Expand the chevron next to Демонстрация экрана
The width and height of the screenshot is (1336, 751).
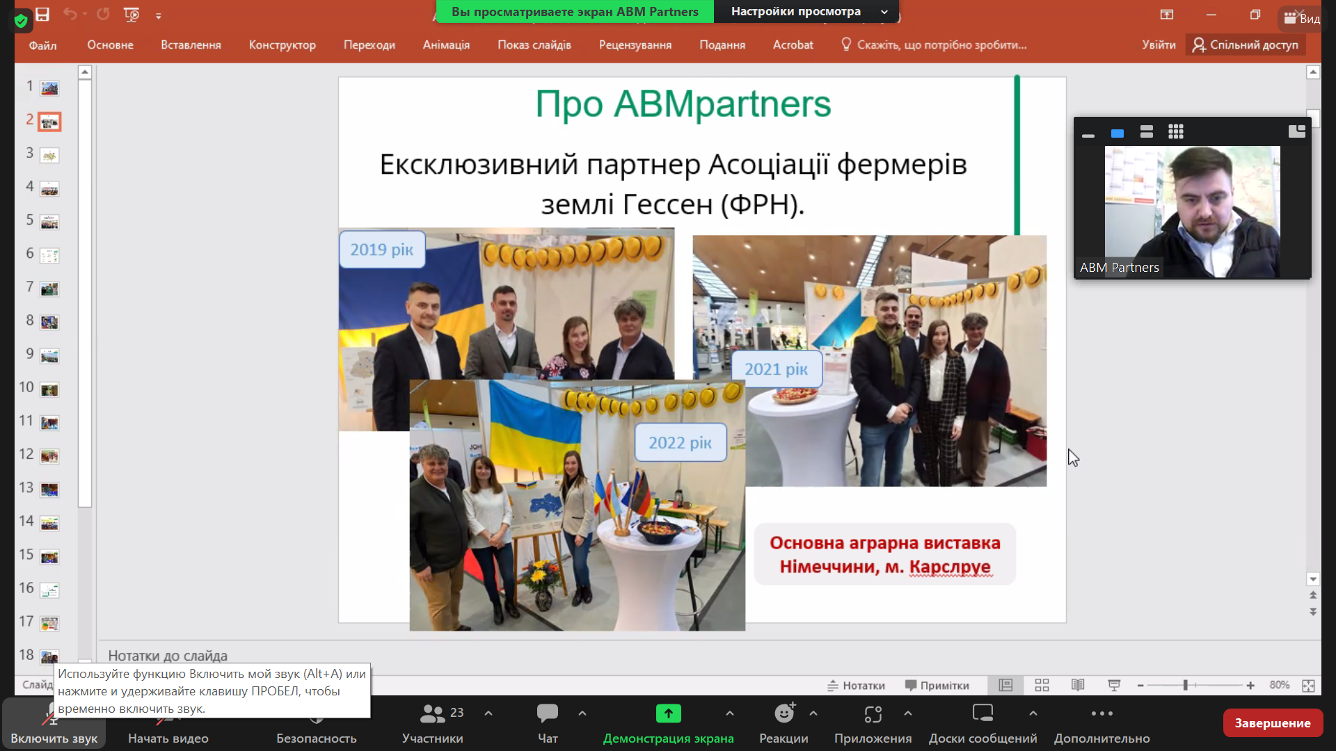[729, 713]
